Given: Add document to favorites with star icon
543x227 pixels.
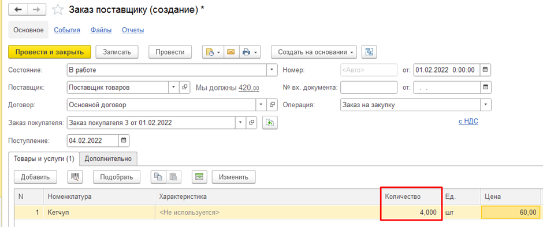Looking at the screenshot, I should point(58,10).
